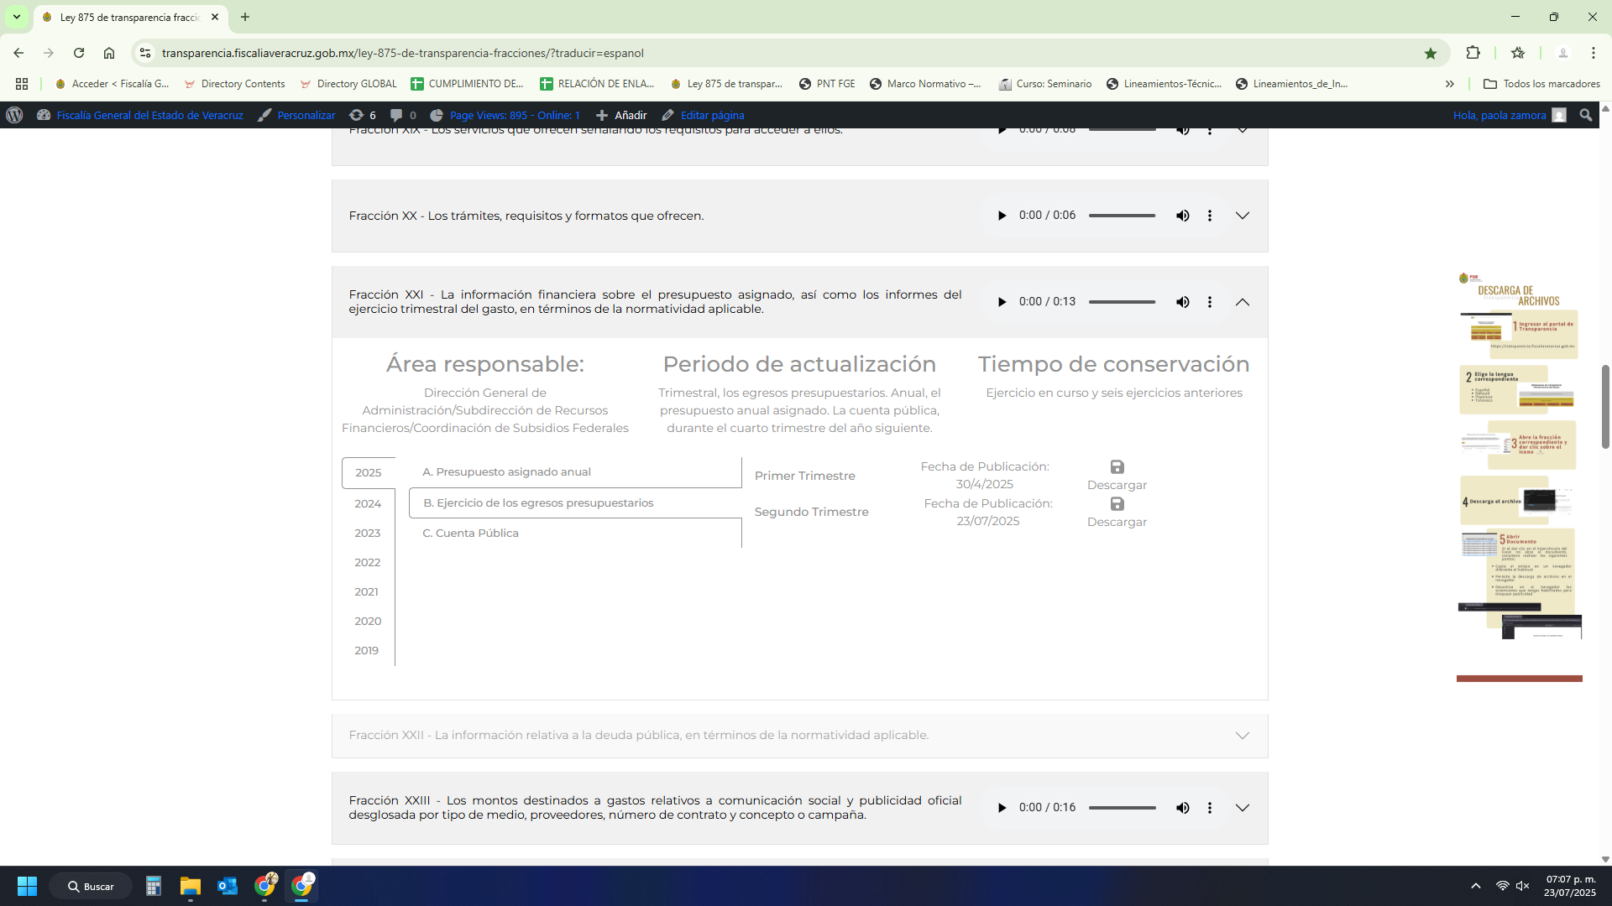Select the 2024 year tab
Viewport: 1612px width, 906px height.
(368, 503)
